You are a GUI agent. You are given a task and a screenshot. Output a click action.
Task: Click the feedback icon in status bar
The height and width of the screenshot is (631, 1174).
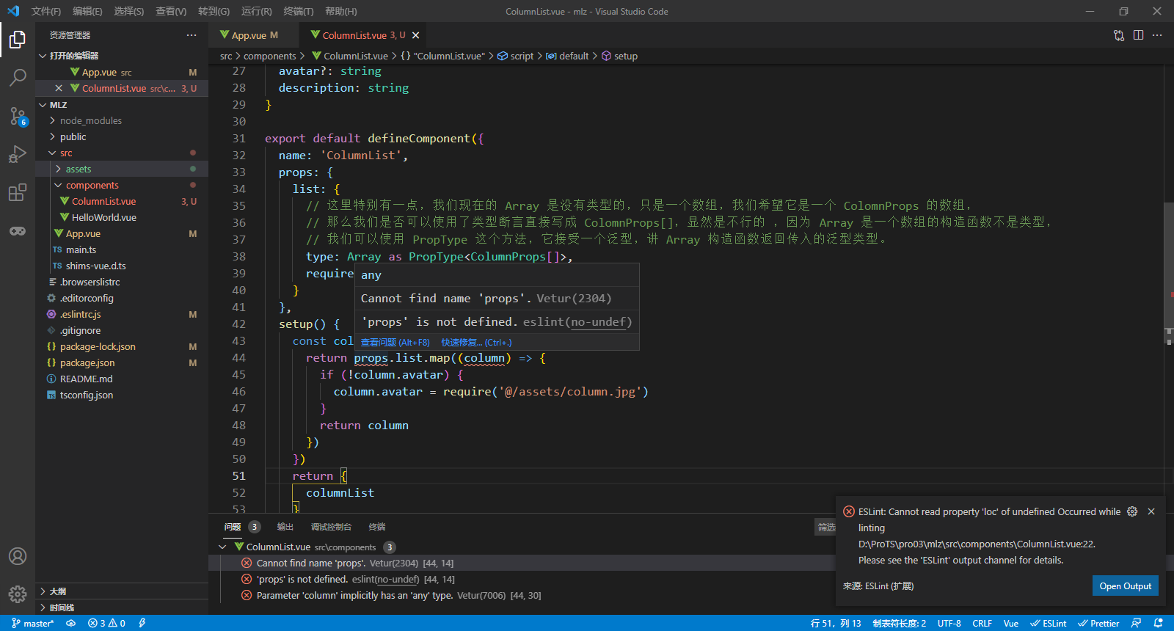click(x=1136, y=623)
